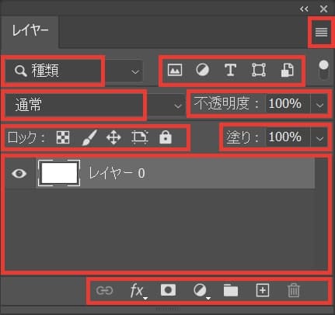
Task: Delete layer with the trash icon
Action: (x=294, y=291)
